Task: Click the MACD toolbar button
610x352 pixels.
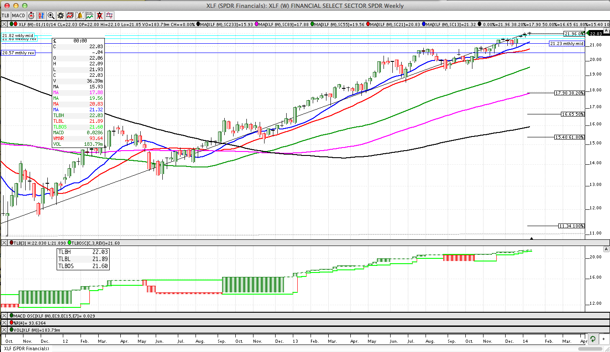Action: click(x=19, y=15)
